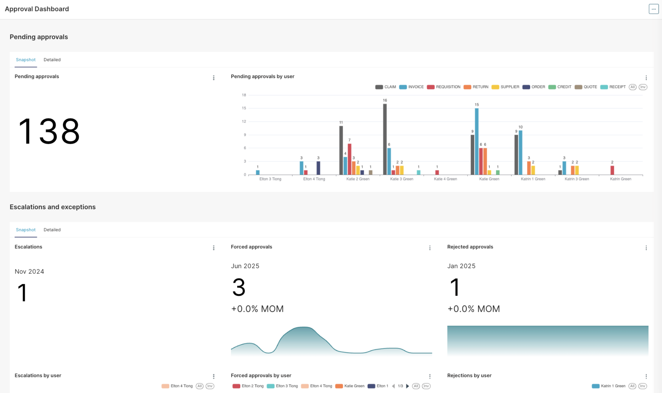Switch to Detailed tab under Escalations
The width and height of the screenshot is (662, 393).
[52, 230]
